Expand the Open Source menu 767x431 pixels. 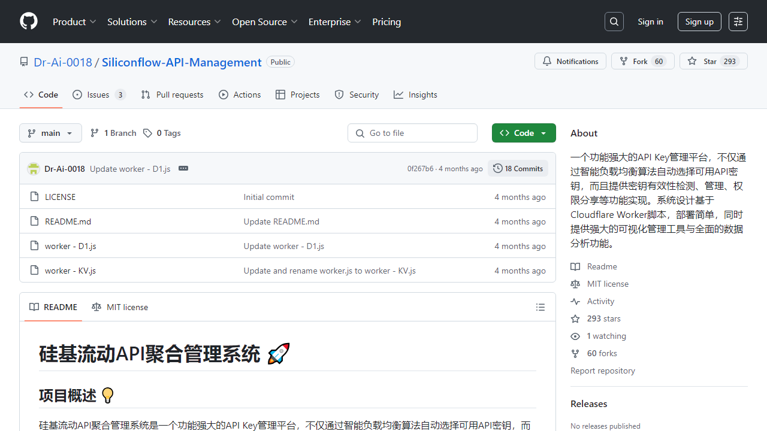tap(265, 22)
